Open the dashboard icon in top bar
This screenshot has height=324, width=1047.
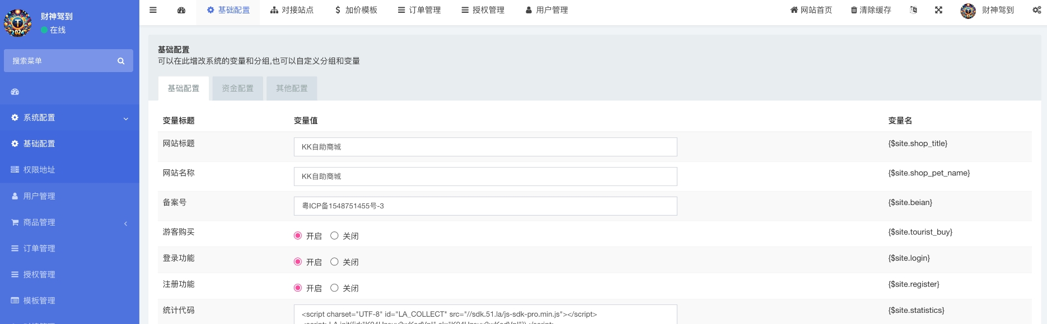pyautogui.click(x=181, y=10)
